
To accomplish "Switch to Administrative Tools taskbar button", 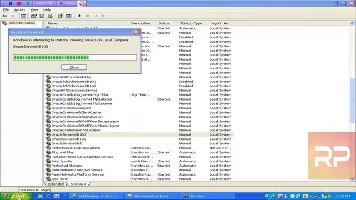I will coord(152,196).
